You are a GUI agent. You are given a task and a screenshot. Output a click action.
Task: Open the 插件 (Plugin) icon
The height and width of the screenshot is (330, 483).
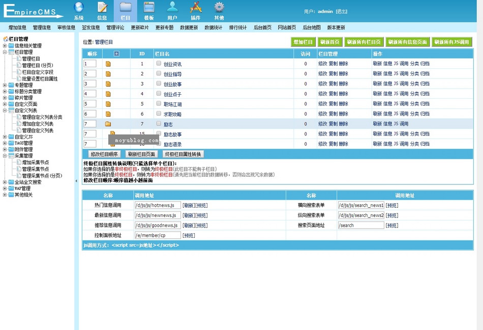pos(196,8)
